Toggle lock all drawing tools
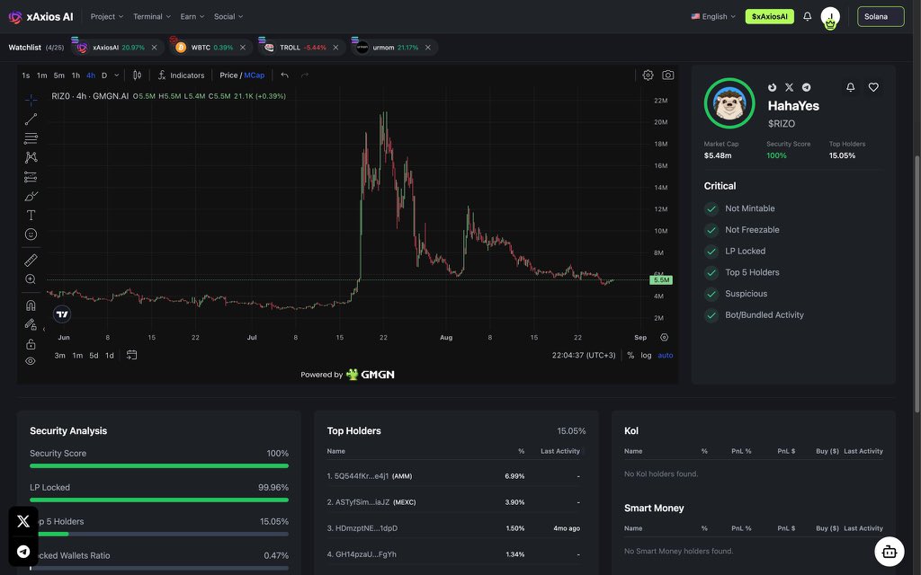Image resolution: width=921 pixels, height=575 pixels. (x=31, y=344)
